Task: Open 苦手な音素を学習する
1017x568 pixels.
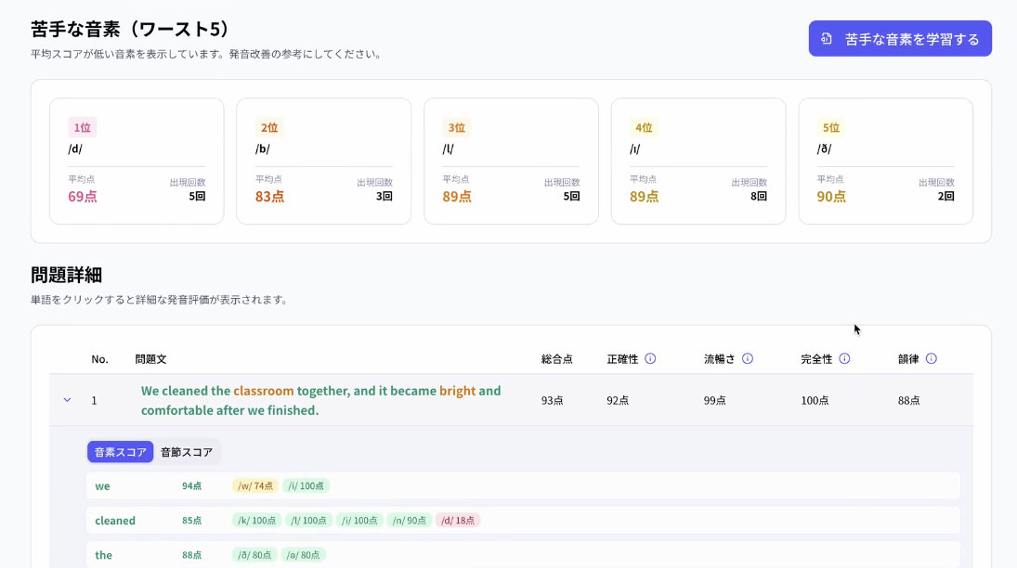Action: click(899, 38)
